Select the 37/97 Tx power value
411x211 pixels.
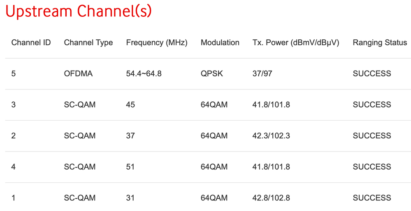[262, 74]
